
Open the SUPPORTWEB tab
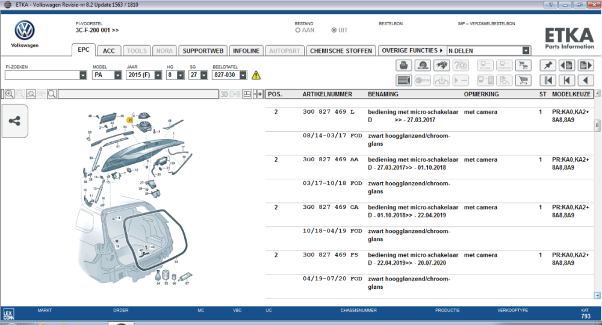pos(203,51)
